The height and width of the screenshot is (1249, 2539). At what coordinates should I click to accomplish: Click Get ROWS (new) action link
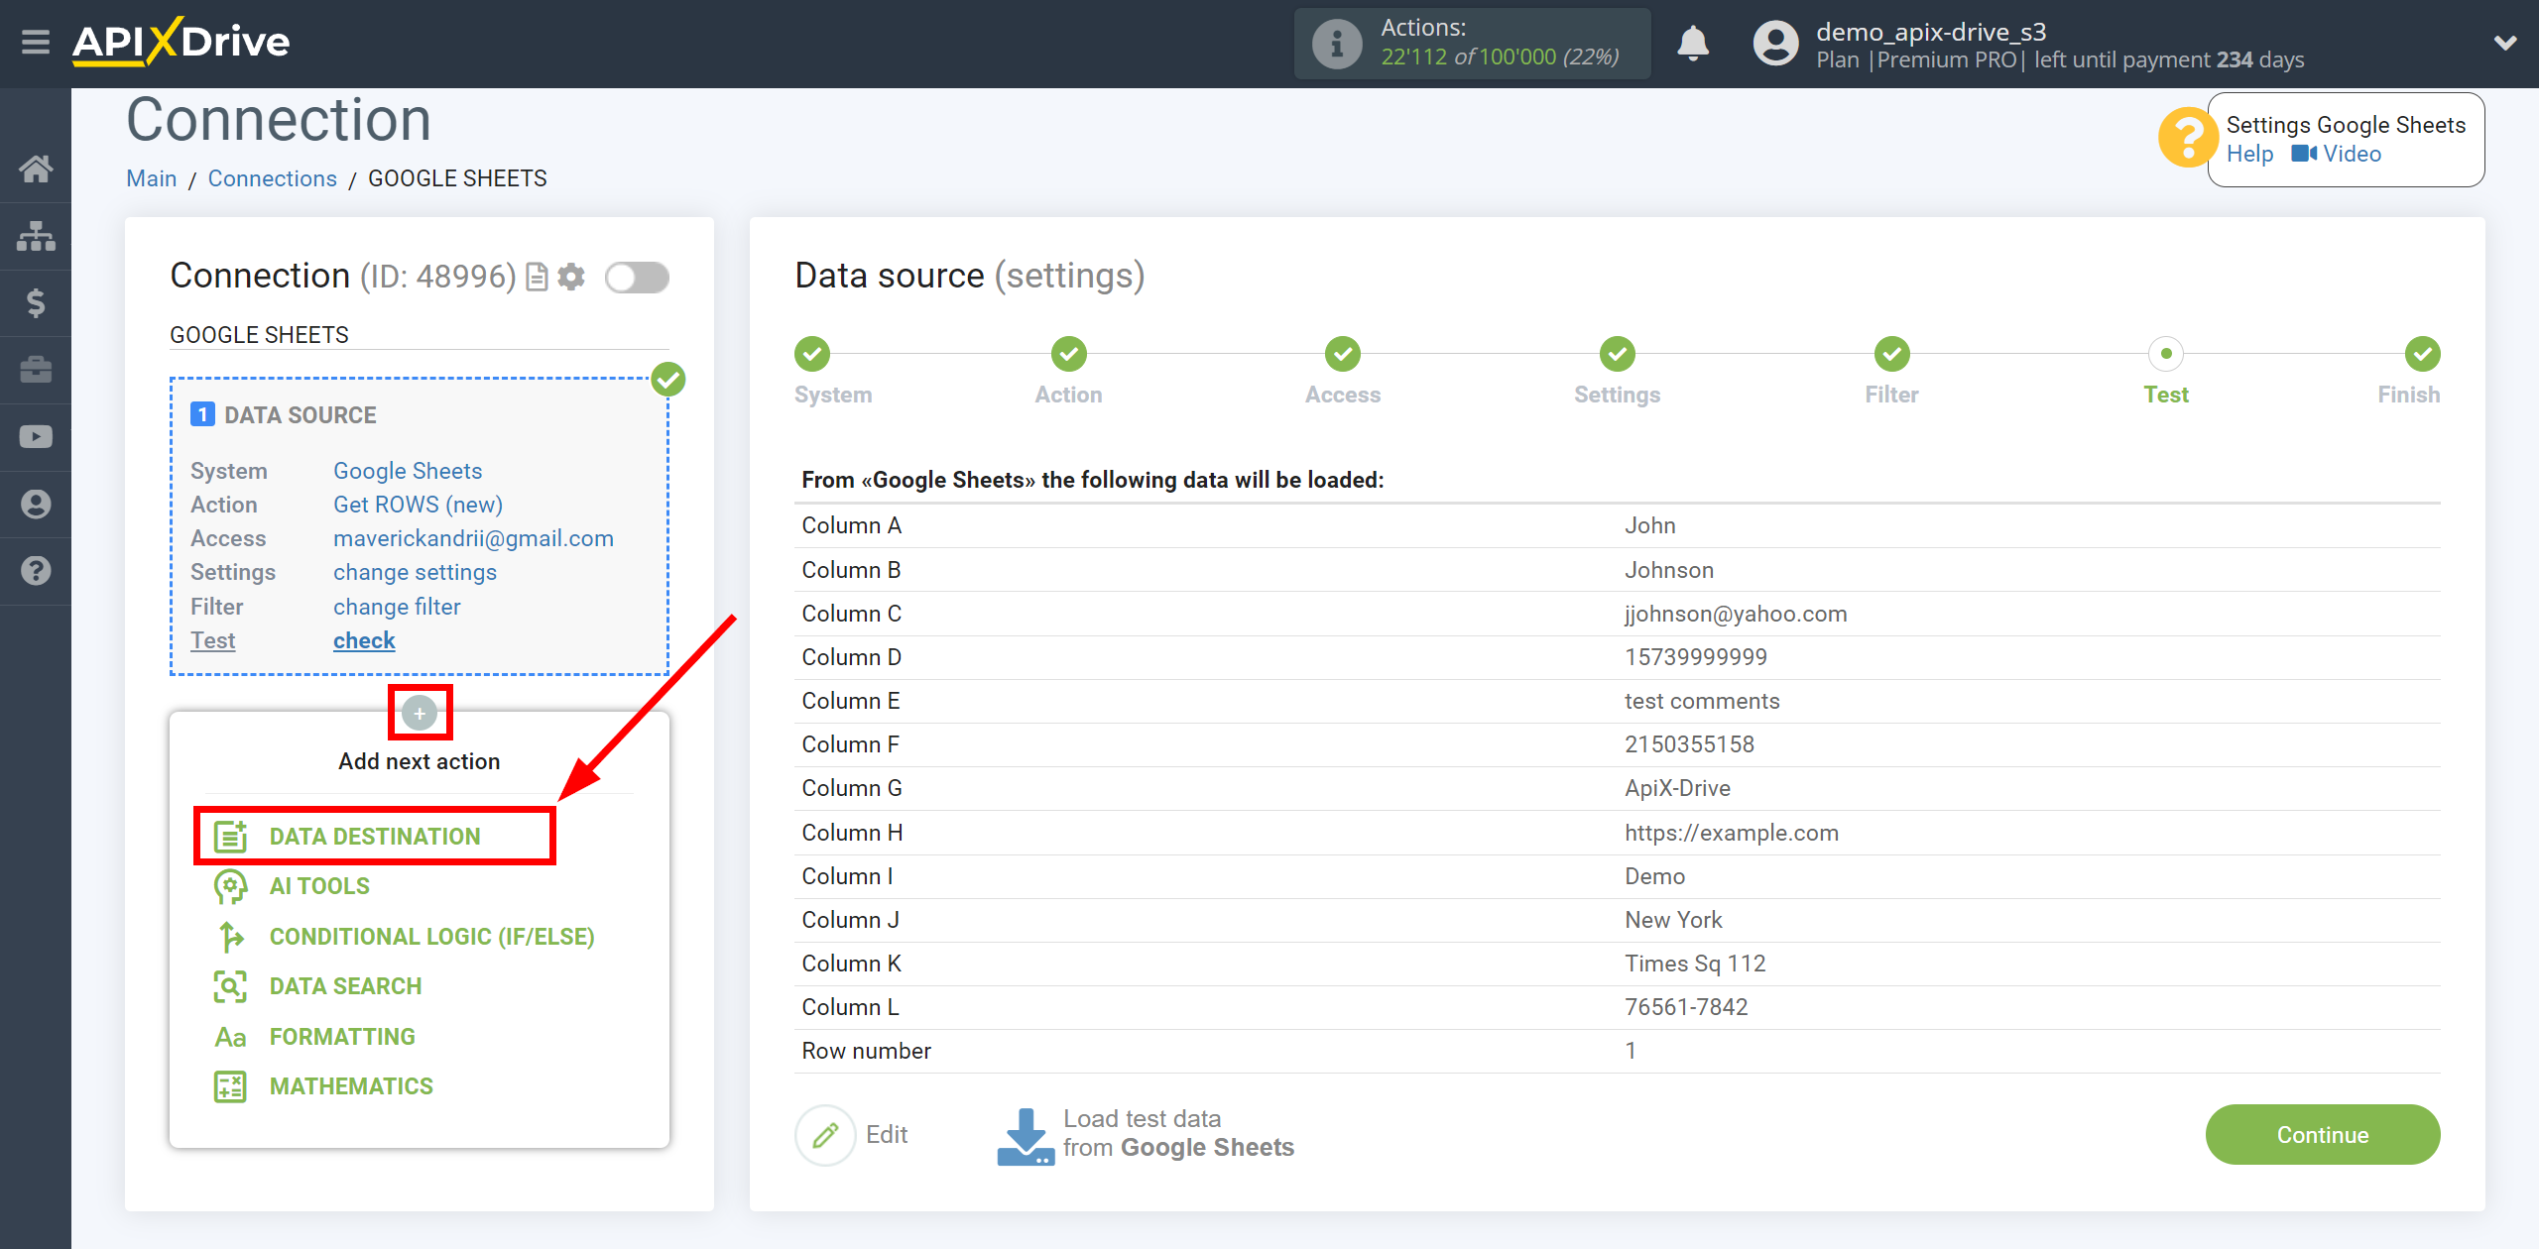point(418,505)
